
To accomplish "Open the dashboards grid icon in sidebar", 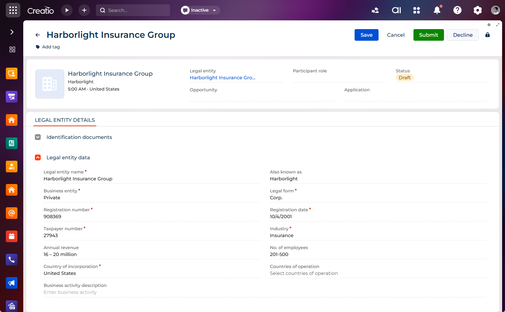I will pos(12,49).
